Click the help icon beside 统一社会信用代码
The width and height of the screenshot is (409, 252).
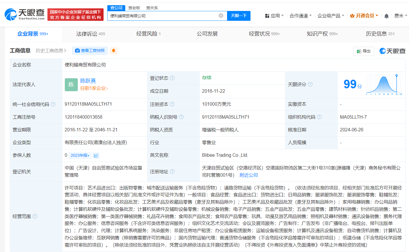tap(53, 104)
